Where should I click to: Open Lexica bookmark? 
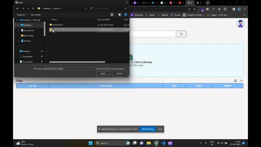[x=150, y=15]
